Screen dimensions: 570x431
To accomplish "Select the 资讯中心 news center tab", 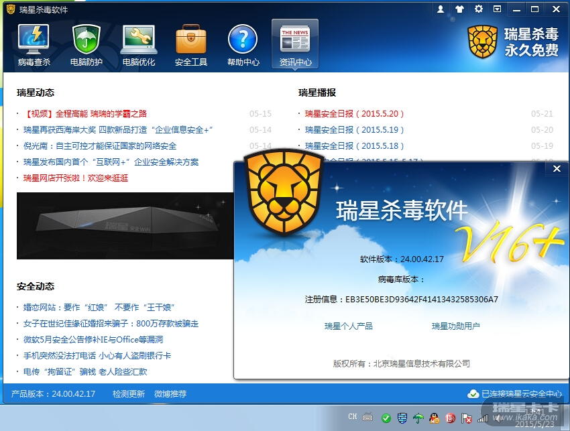I will (295, 44).
